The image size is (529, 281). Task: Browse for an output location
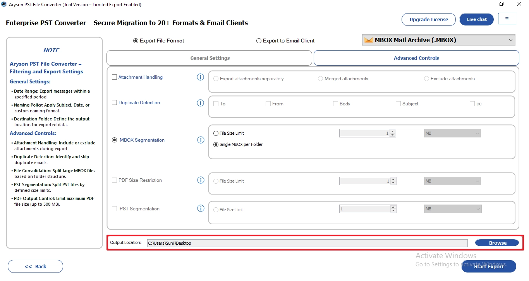point(497,243)
